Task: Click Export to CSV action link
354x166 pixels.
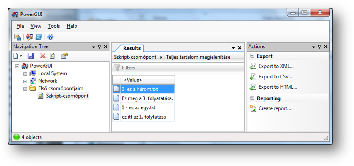Action: 275,76
